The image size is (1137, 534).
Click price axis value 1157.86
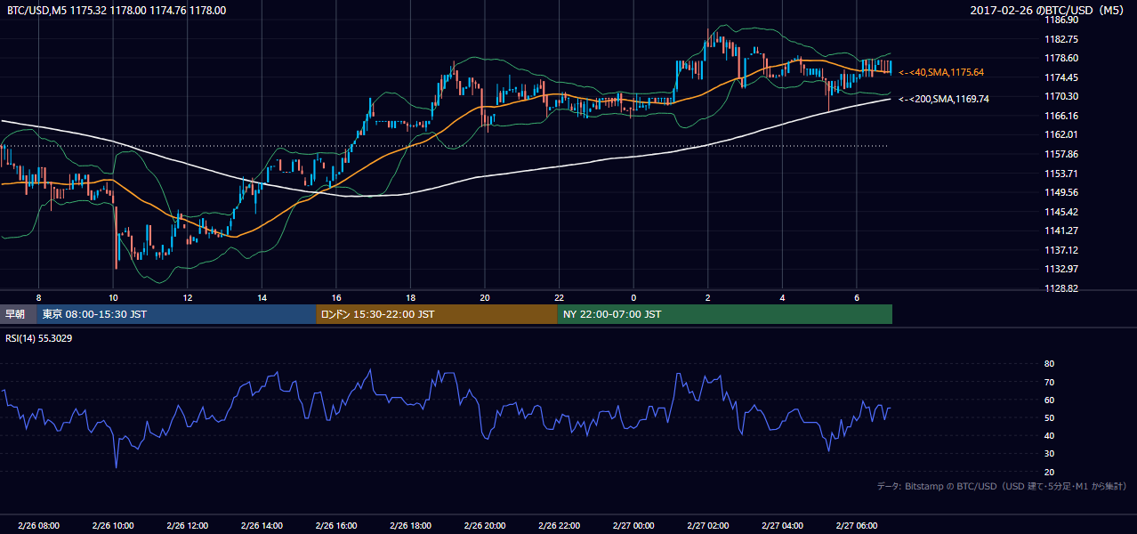pyautogui.click(x=1062, y=154)
